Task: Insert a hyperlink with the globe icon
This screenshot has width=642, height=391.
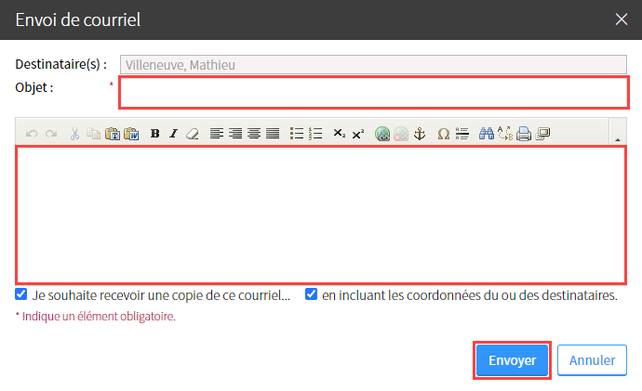Action: (382, 134)
